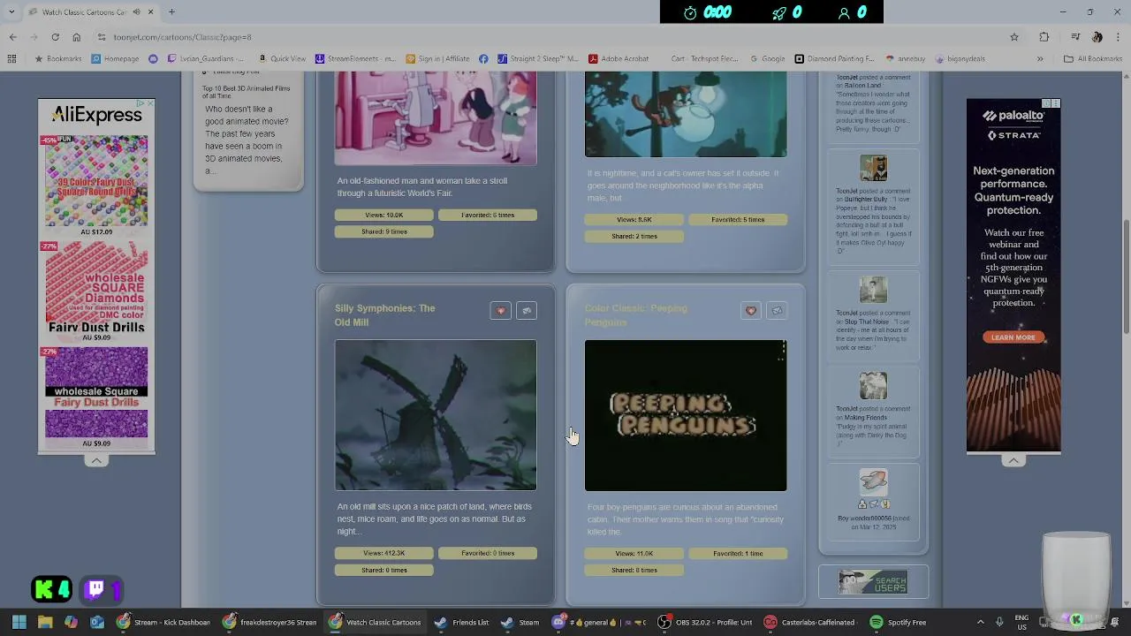1131x636 pixels.
Task: Open the ENG US language switcher
Action: pyautogui.click(x=1021, y=622)
